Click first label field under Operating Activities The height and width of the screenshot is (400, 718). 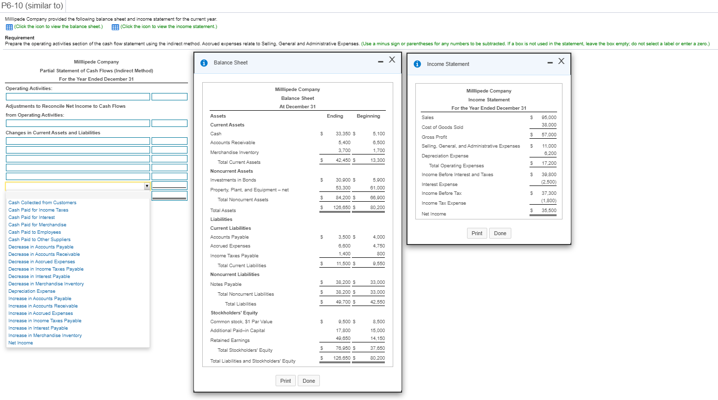78,97
